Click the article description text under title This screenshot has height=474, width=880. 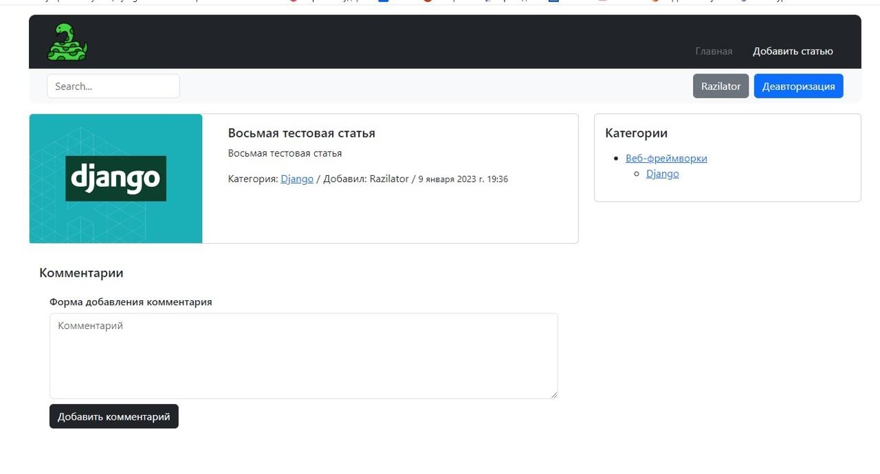click(x=285, y=153)
